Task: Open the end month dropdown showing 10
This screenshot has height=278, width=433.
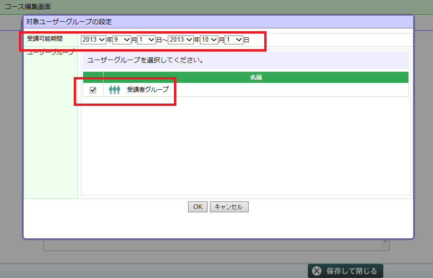Action: tap(209, 40)
